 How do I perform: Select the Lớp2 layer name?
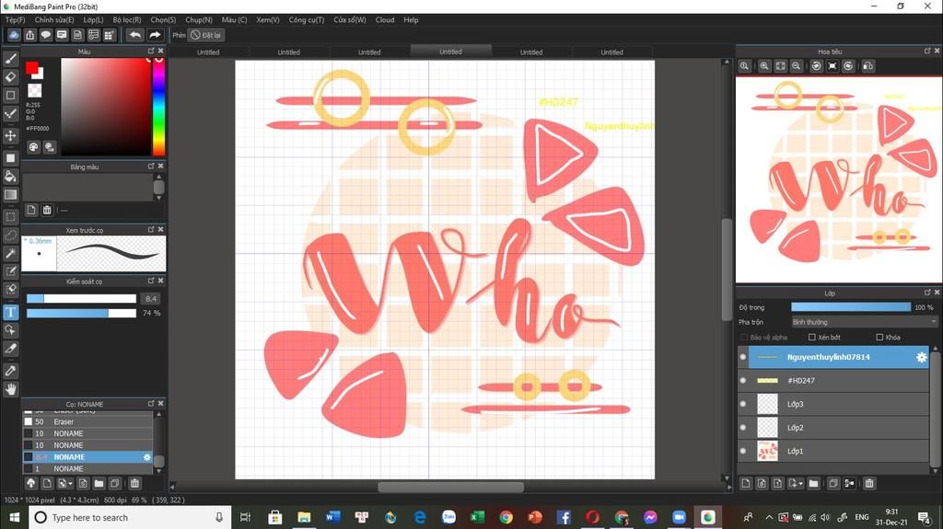pos(795,428)
